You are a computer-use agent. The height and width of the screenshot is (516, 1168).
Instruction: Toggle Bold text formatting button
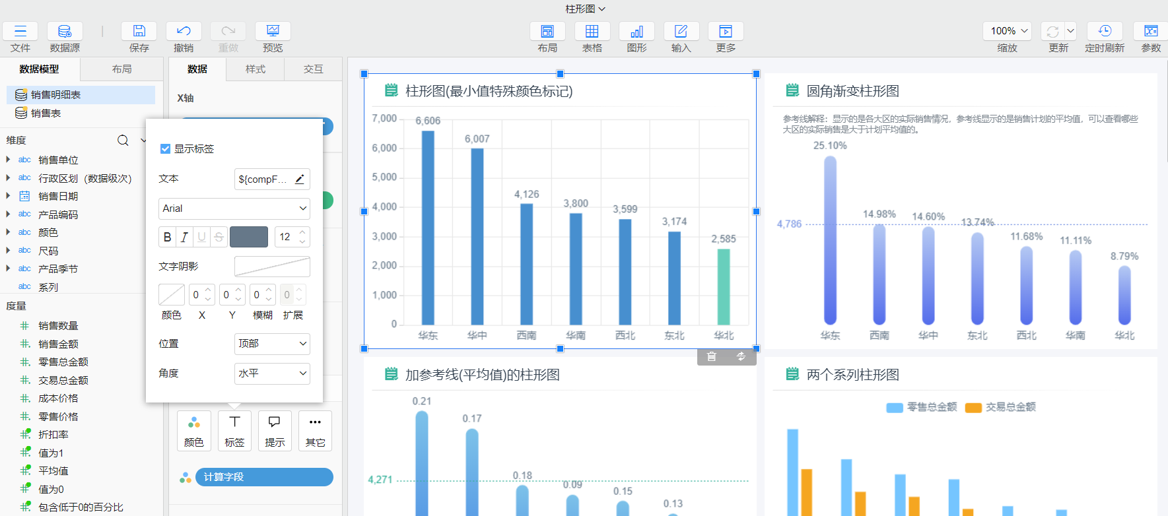coord(167,237)
